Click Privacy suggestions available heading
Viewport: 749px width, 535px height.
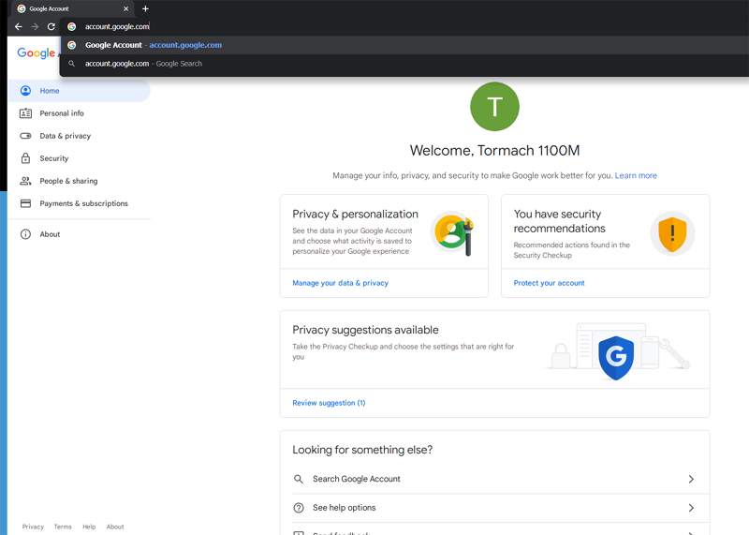click(x=365, y=330)
